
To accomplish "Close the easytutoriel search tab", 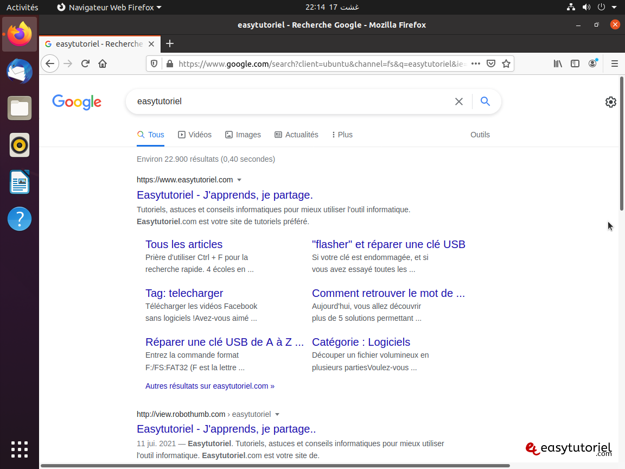I will pyautogui.click(x=151, y=44).
